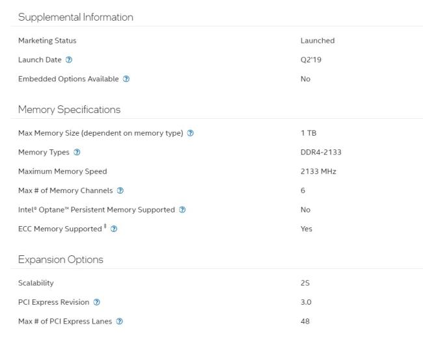Viewport: 423px width, 343px height.
Task: Select the Memory Specifications section heading
Action: click(69, 110)
